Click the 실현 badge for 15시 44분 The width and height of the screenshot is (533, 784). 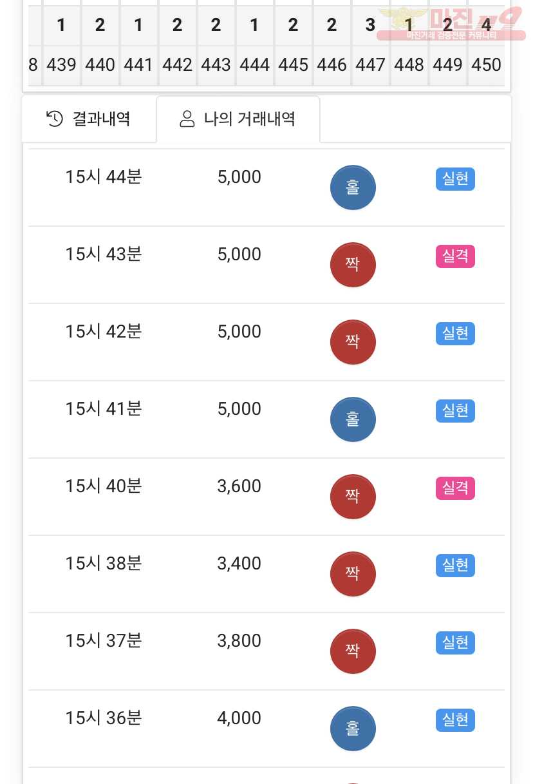coord(455,179)
